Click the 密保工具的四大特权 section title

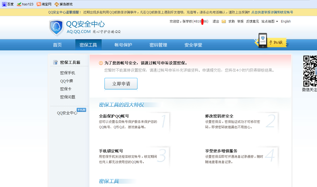pyautogui.click(x=121, y=105)
